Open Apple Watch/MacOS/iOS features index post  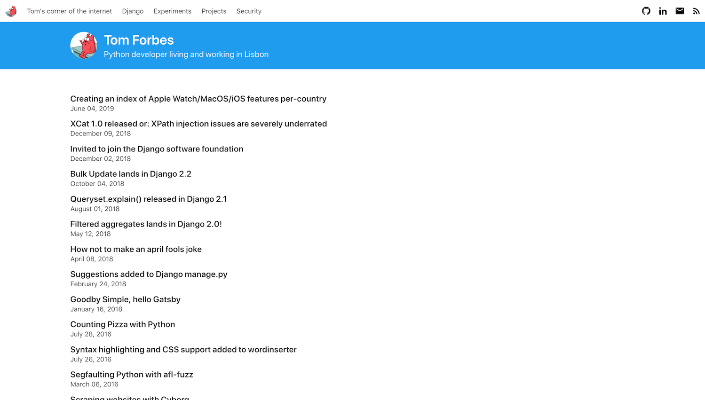pos(198,99)
